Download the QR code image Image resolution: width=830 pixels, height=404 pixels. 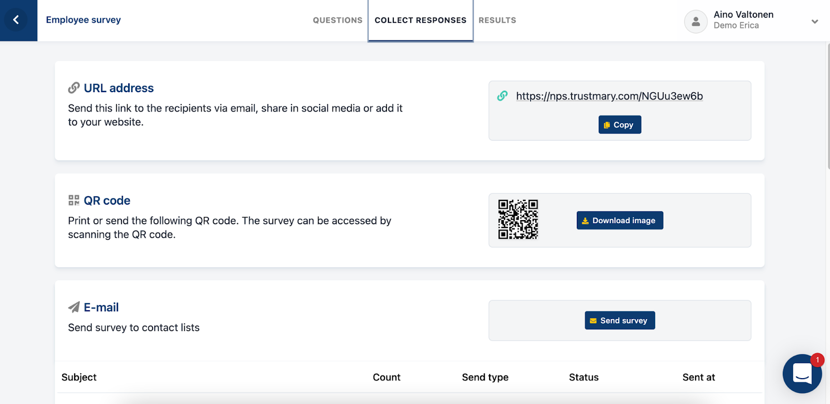pos(620,221)
